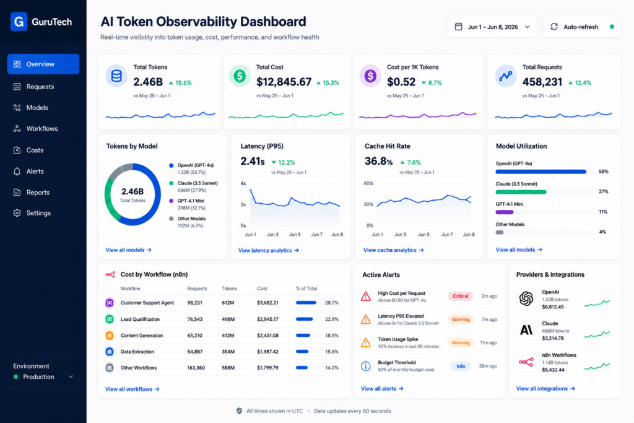Click the Info badge on Budget Threshold

point(461,366)
